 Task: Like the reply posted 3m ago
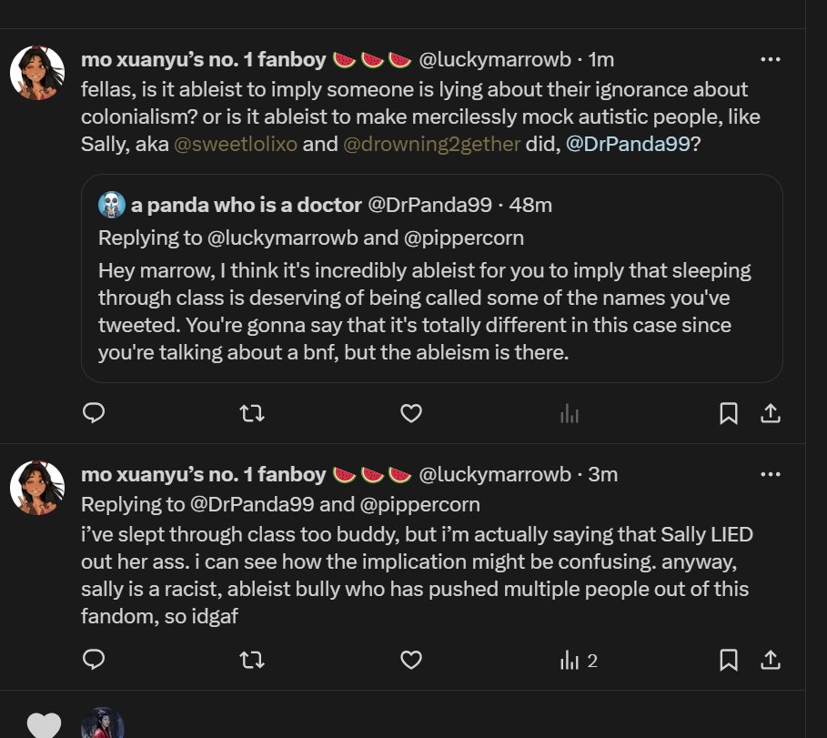(411, 660)
